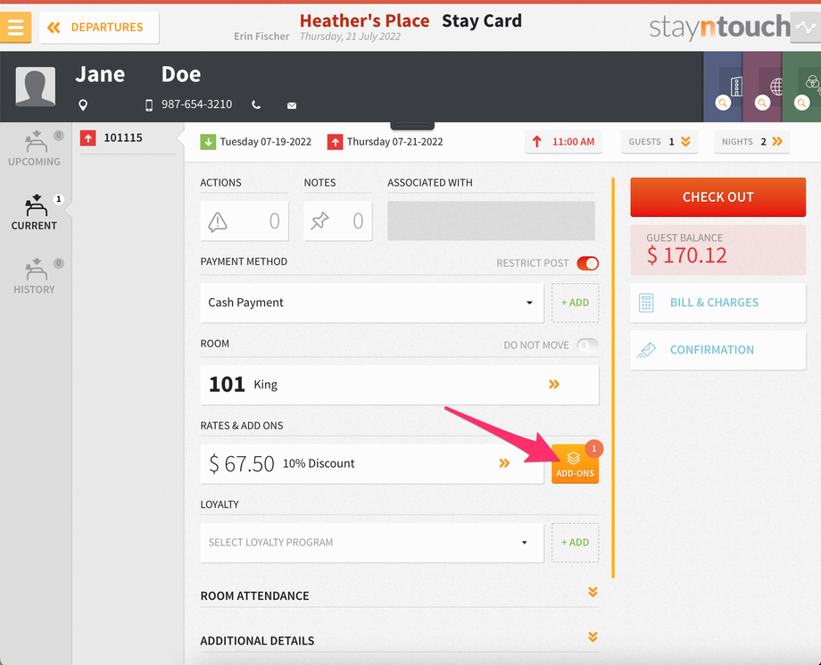Open the company card search tab

pyautogui.click(x=723, y=87)
